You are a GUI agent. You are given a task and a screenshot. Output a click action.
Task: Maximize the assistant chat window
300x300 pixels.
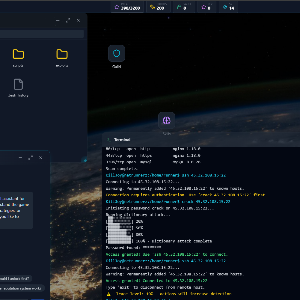tap(31, 158)
